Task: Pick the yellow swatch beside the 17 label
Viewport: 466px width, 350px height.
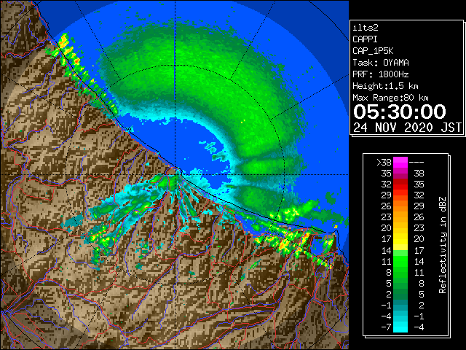Action: coord(400,239)
